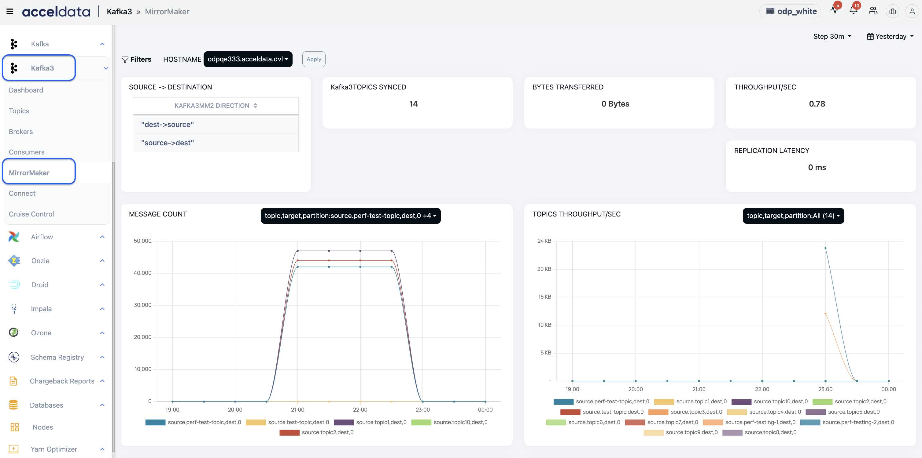This screenshot has height=458, width=922.
Task: Open the Step 30m dropdown
Action: 832,36
